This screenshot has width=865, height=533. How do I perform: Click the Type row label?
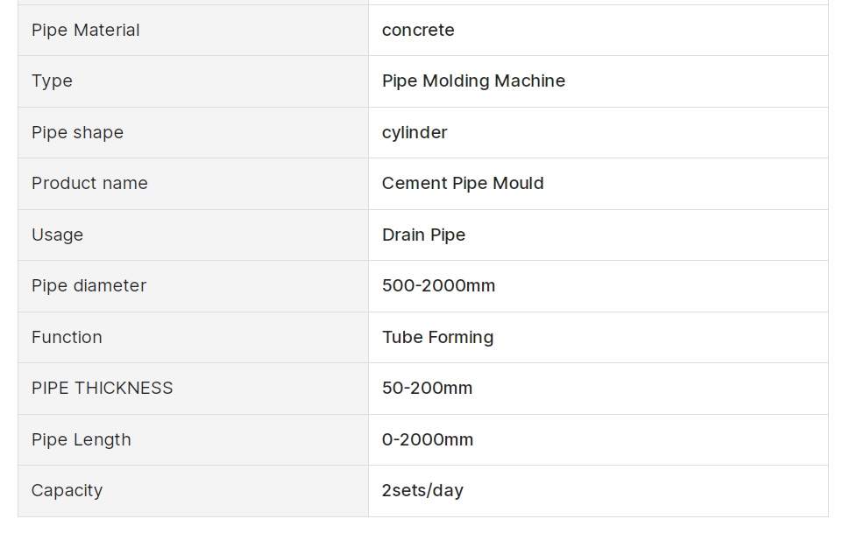pyautogui.click(x=52, y=81)
